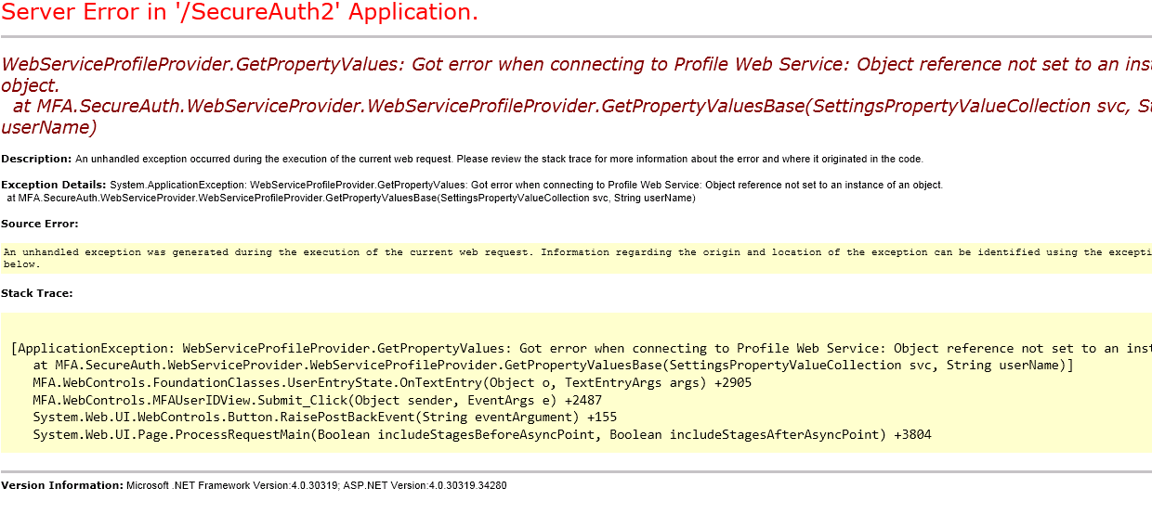Click the 'Source Error:' label

[40, 224]
